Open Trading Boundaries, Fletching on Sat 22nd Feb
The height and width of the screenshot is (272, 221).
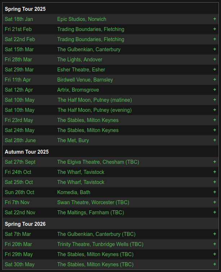91,39
